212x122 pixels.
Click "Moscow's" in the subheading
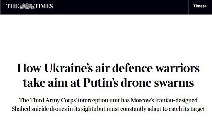(x=142, y=100)
